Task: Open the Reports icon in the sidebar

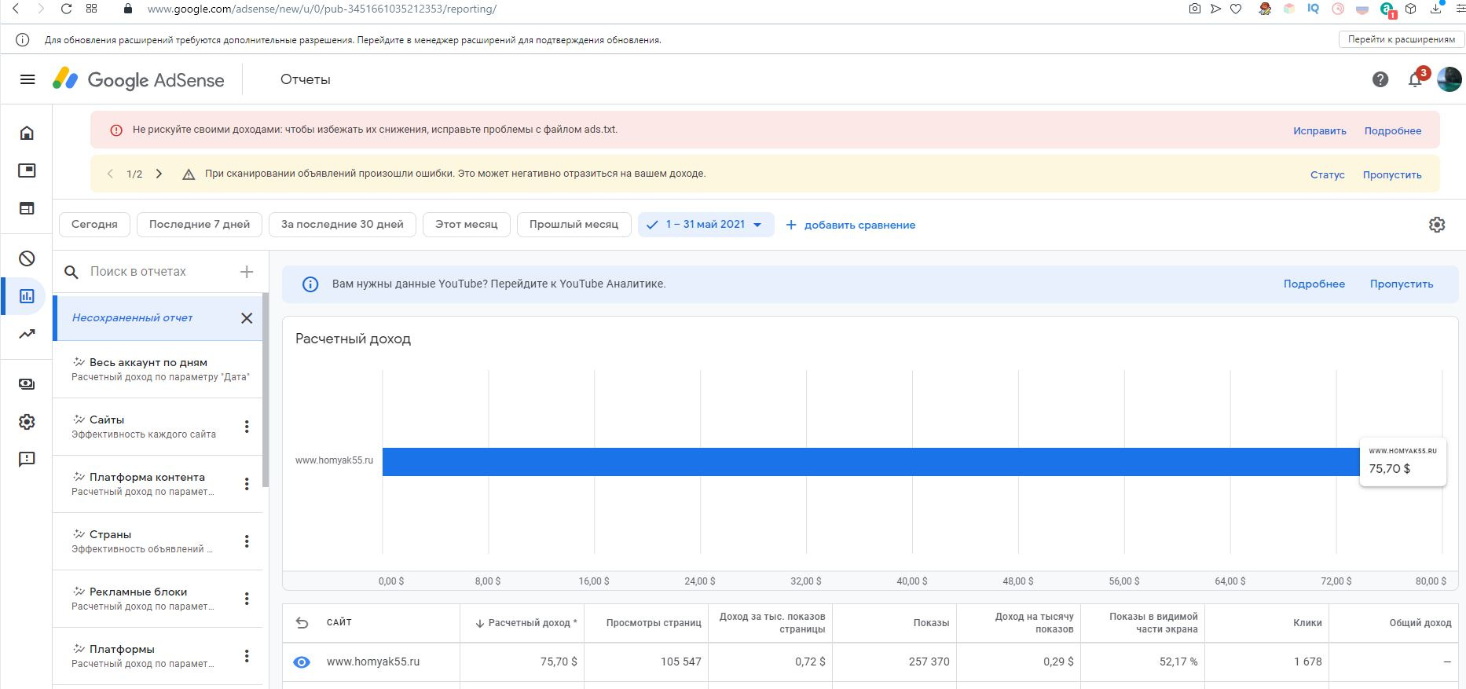Action: pos(27,296)
